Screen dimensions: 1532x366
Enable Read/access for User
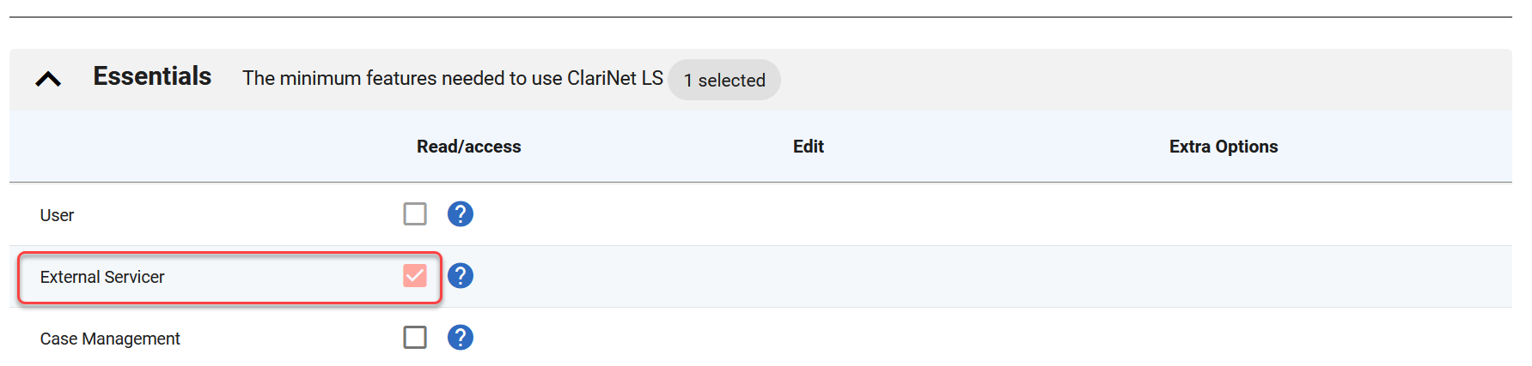415,213
